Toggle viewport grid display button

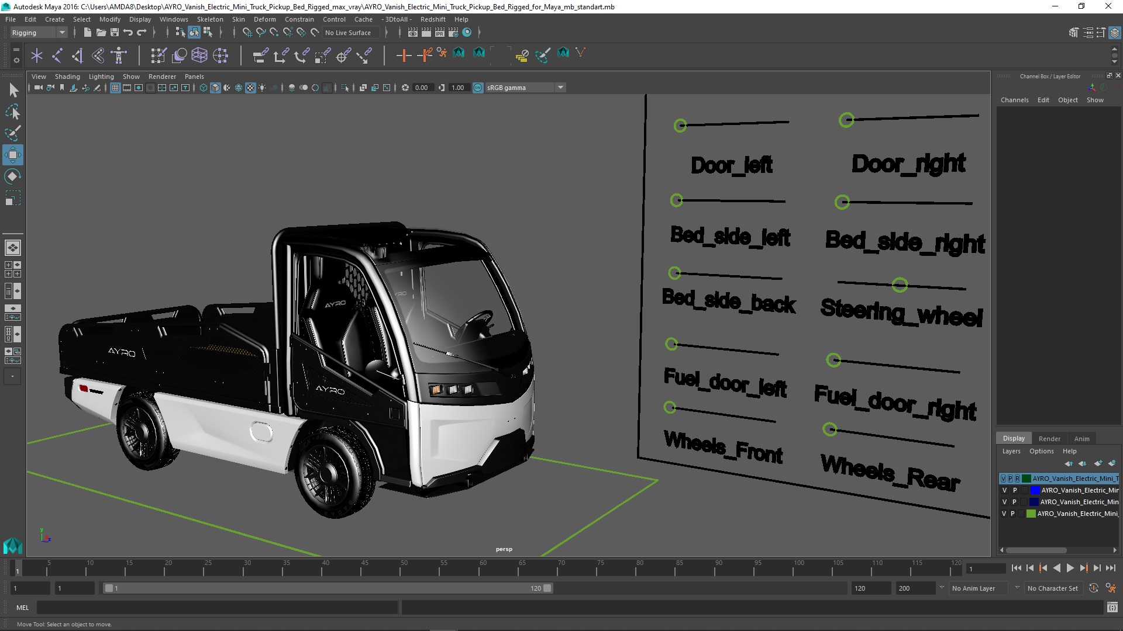coord(115,88)
